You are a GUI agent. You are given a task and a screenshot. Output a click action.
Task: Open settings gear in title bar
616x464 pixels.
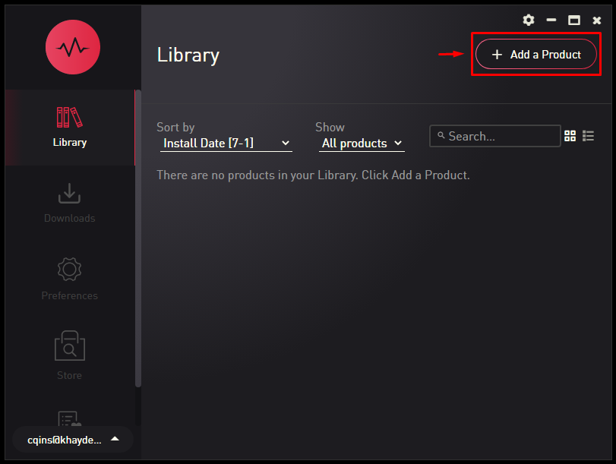pyautogui.click(x=529, y=20)
